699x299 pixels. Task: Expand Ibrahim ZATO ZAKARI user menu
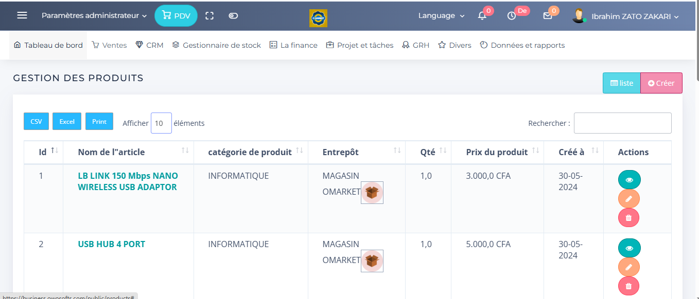(635, 16)
